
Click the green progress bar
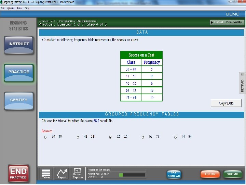pyautogui.click(x=132, y=175)
